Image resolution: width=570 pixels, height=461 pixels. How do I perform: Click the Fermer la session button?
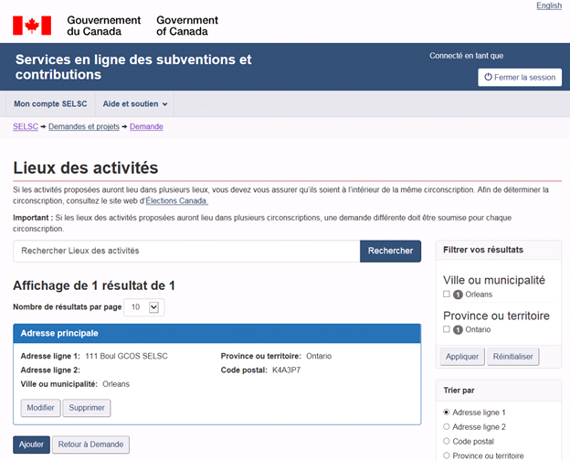519,78
